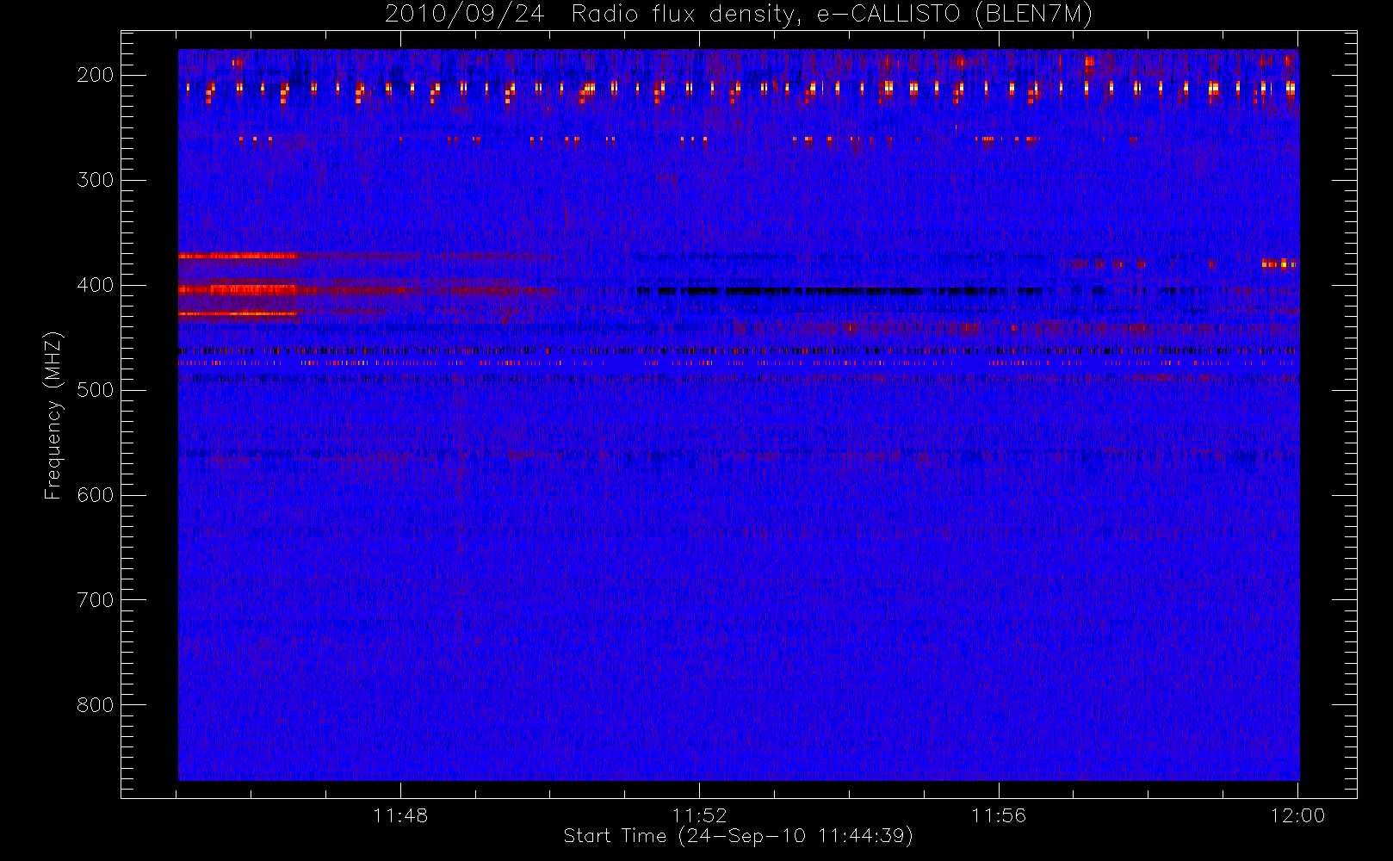Image resolution: width=1393 pixels, height=861 pixels.
Task: Click the 600 frequency tick label
Action: pyautogui.click(x=96, y=495)
